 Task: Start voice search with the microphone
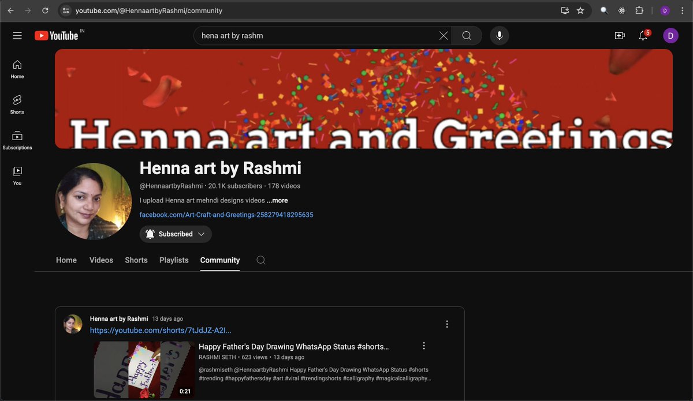point(500,36)
